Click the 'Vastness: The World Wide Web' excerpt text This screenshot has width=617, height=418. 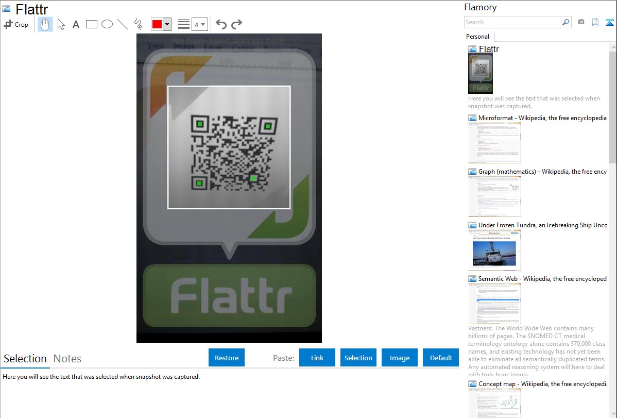[x=537, y=351]
